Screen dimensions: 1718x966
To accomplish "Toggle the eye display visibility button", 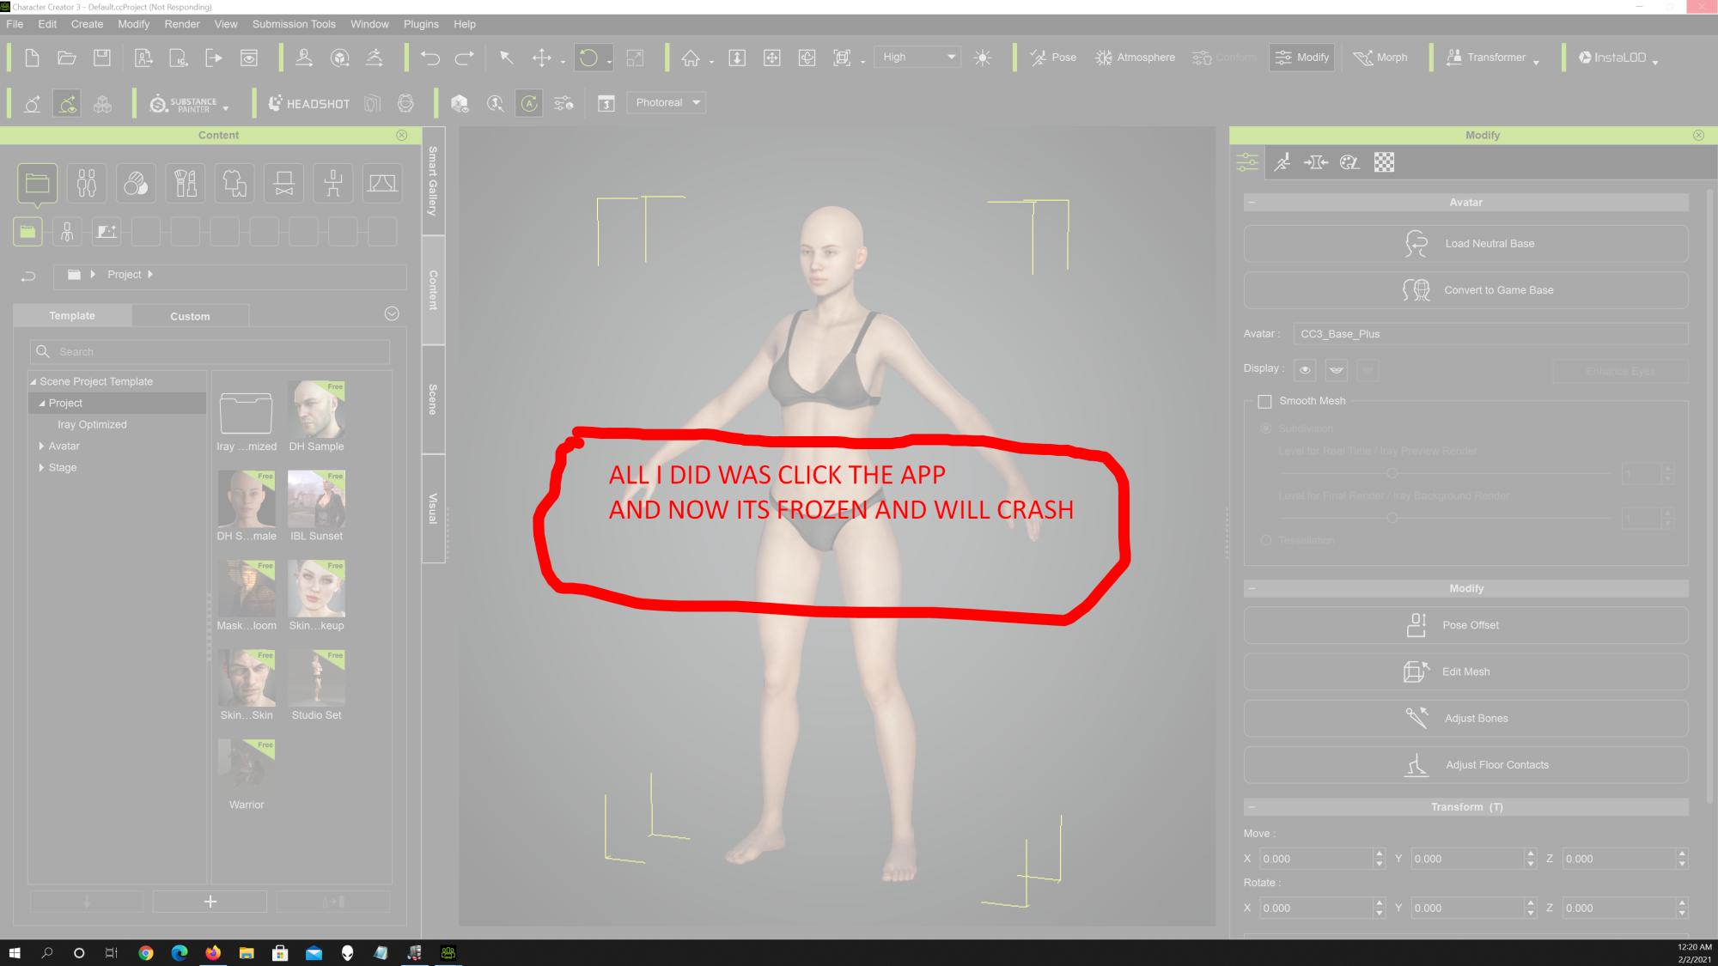I will pos(1305,370).
